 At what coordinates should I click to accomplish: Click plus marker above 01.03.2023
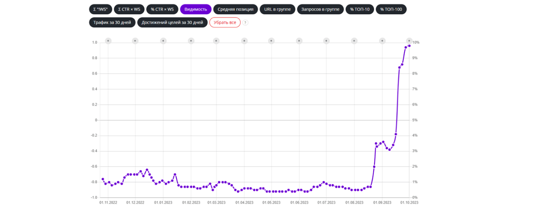tap(216, 41)
